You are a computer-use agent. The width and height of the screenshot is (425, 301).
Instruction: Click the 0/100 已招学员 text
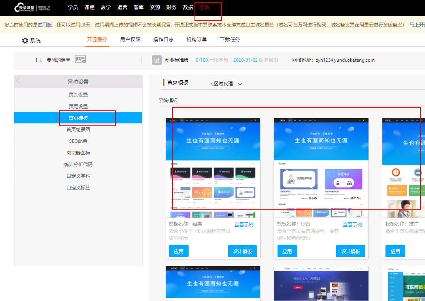[212, 60]
